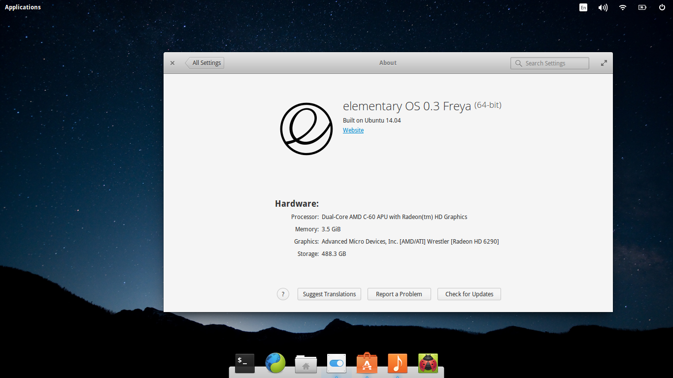Open the session power-off menu icon
The image size is (673, 378).
[662, 7]
